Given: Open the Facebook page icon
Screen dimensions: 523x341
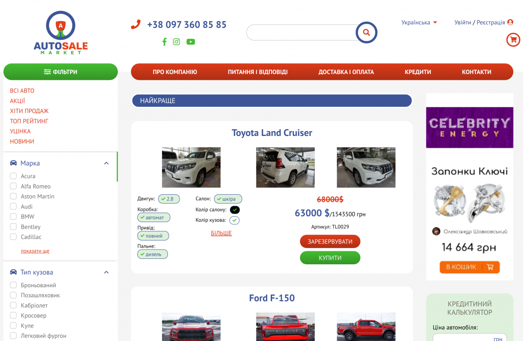Looking at the screenshot, I should click(x=164, y=42).
